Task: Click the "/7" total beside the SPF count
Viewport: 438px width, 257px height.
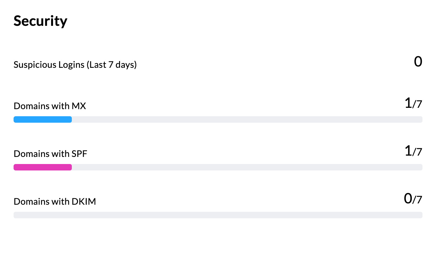Action: 417,152
